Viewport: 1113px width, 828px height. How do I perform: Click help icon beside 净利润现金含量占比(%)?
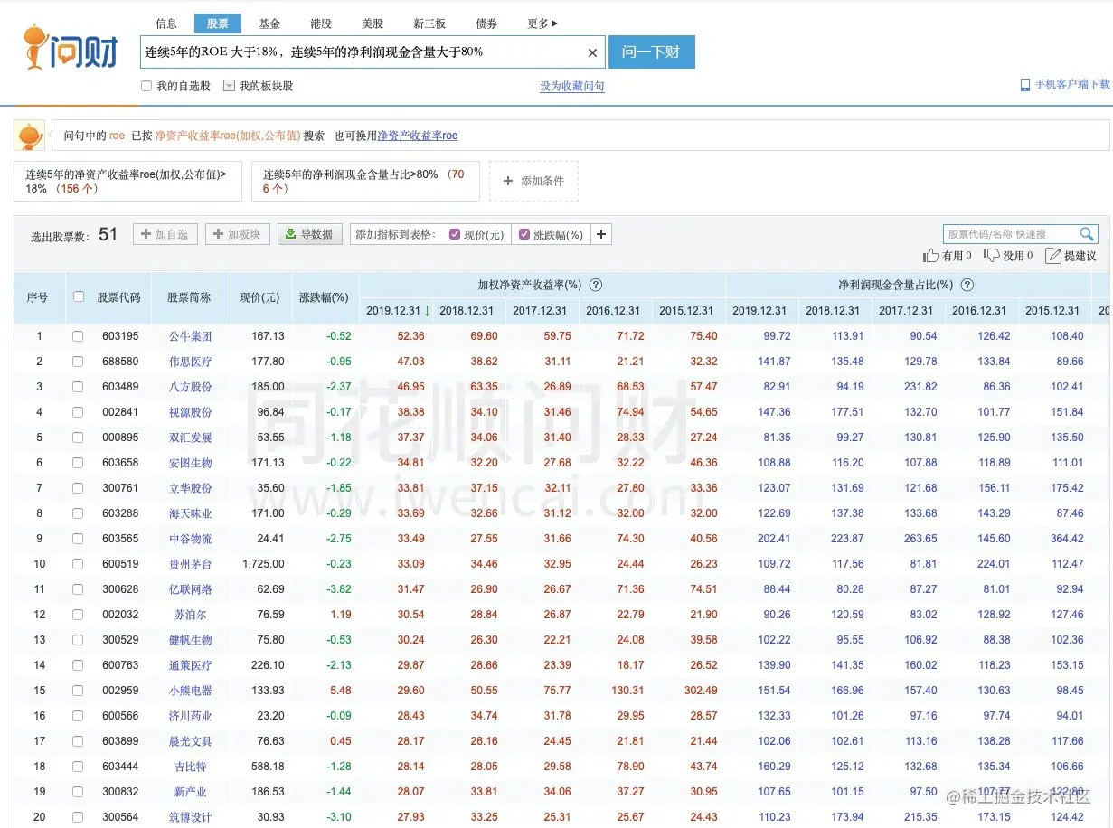pyautogui.click(x=967, y=285)
